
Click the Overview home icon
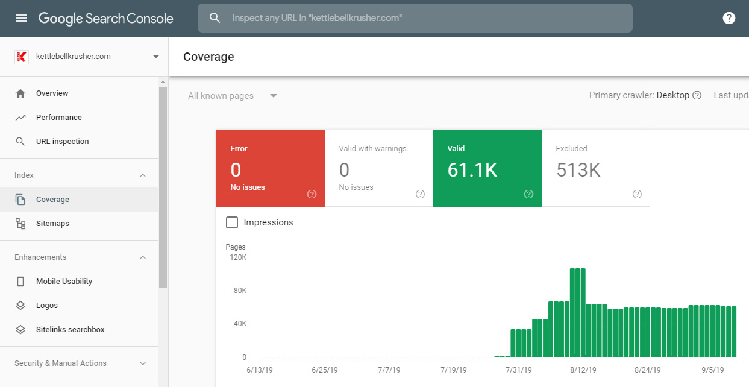pyautogui.click(x=20, y=93)
